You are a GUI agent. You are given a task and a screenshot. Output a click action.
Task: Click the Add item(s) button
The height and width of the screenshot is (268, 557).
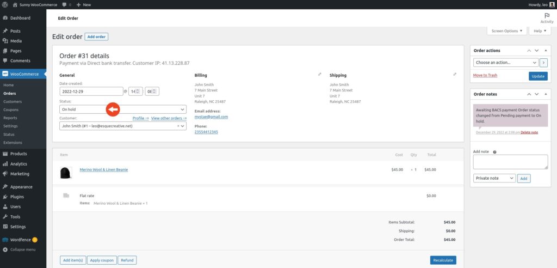coord(72,260)
